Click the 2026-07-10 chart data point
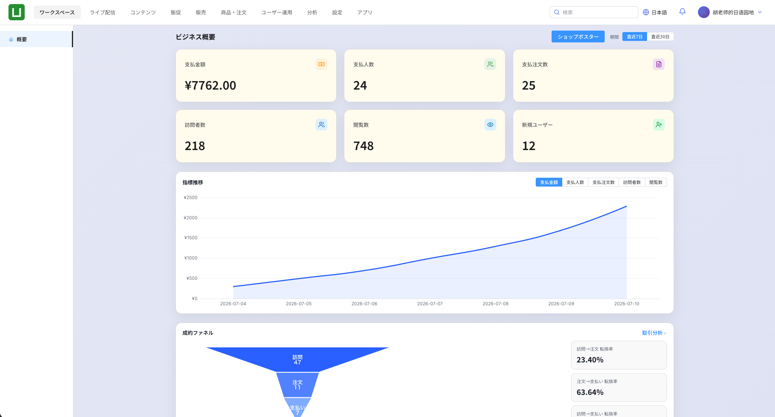Viewport: 775px width, 417px height. [x=626, y=206]
